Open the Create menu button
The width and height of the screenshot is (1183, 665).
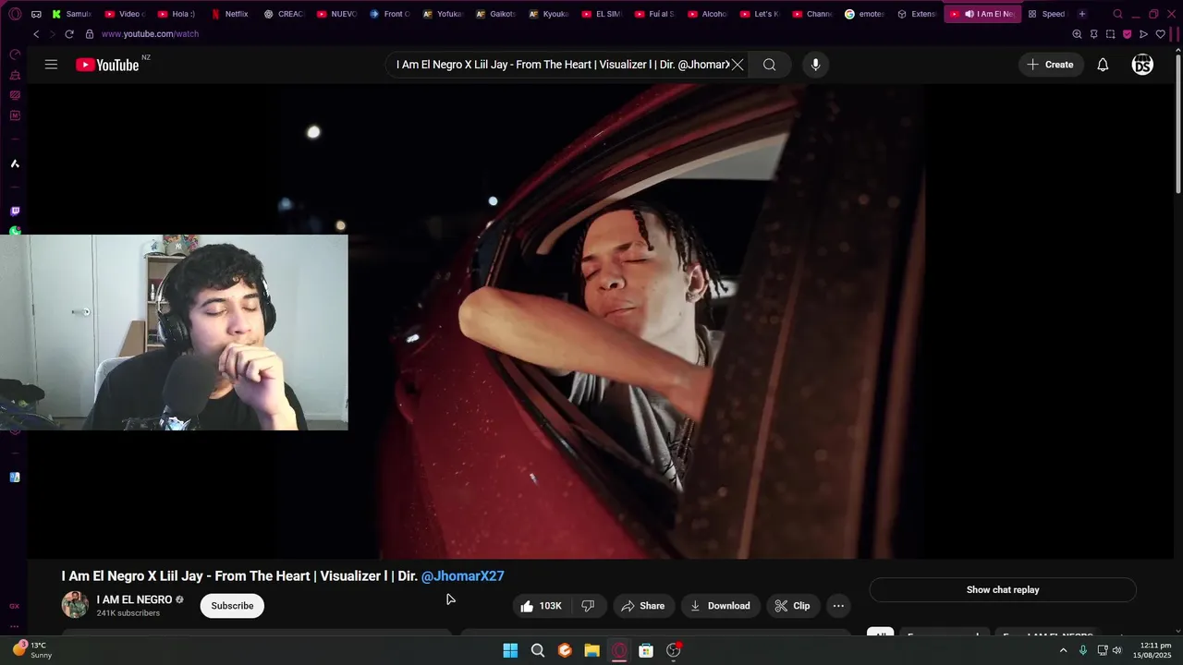(1051, 65)
